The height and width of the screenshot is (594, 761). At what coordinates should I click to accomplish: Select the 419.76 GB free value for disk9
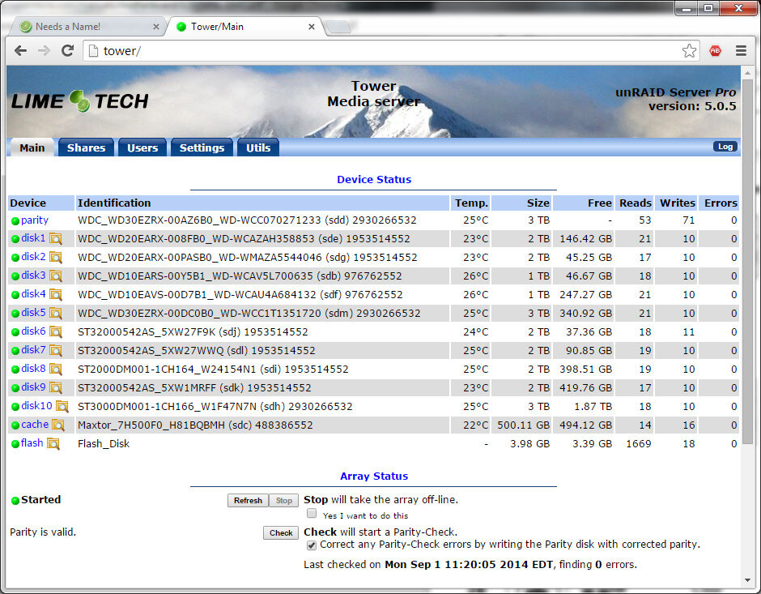click(586, 387)
